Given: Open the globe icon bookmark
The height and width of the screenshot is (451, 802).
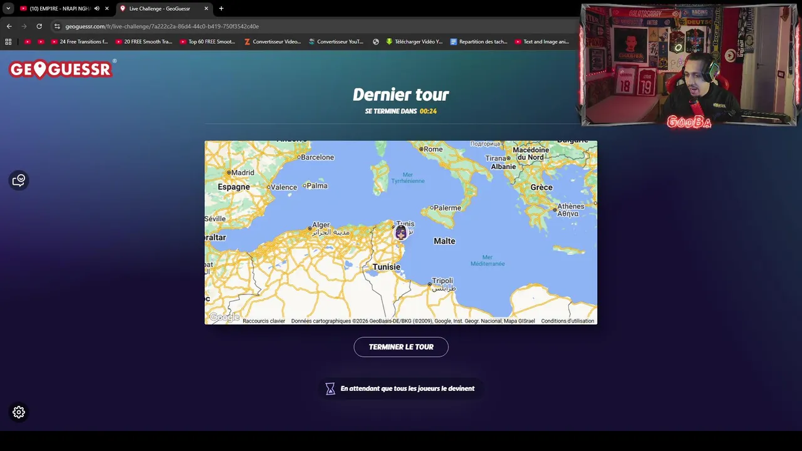Looking at the screenshot, I should click(x=376, y=42).
